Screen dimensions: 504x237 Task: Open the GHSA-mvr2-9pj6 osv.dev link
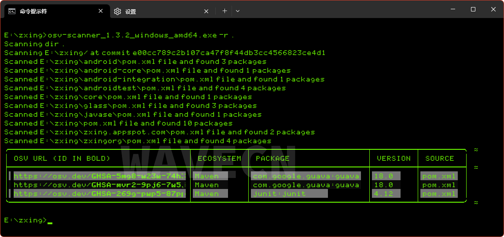coord(99,185)
